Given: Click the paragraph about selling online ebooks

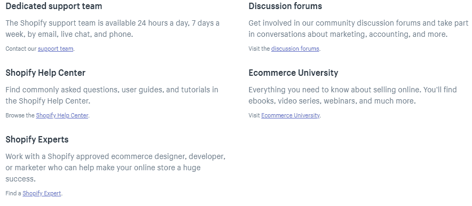Looking at the screenshot, I should tap(352, 96).
